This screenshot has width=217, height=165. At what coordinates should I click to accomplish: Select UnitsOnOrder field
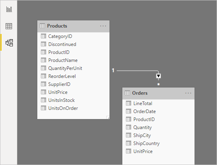73,108
